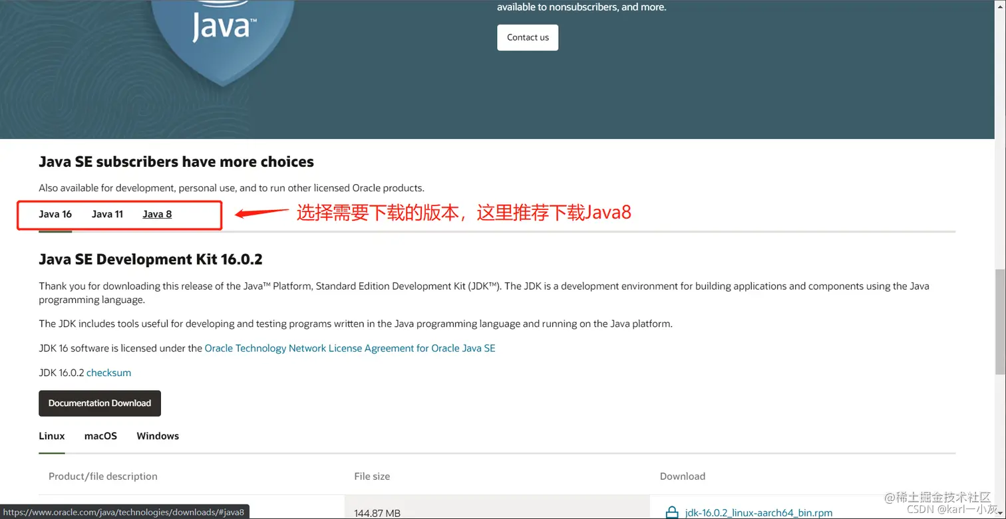
Task: Click the lock icon beside the rpm download
Action: pos(672,512)
